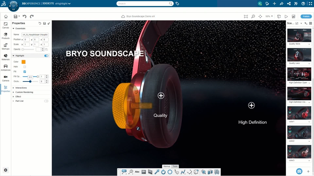This screenshot has height=176, width=314.
Task: Open the 99% zoom dropdown
Action: (x=269, y=16)
